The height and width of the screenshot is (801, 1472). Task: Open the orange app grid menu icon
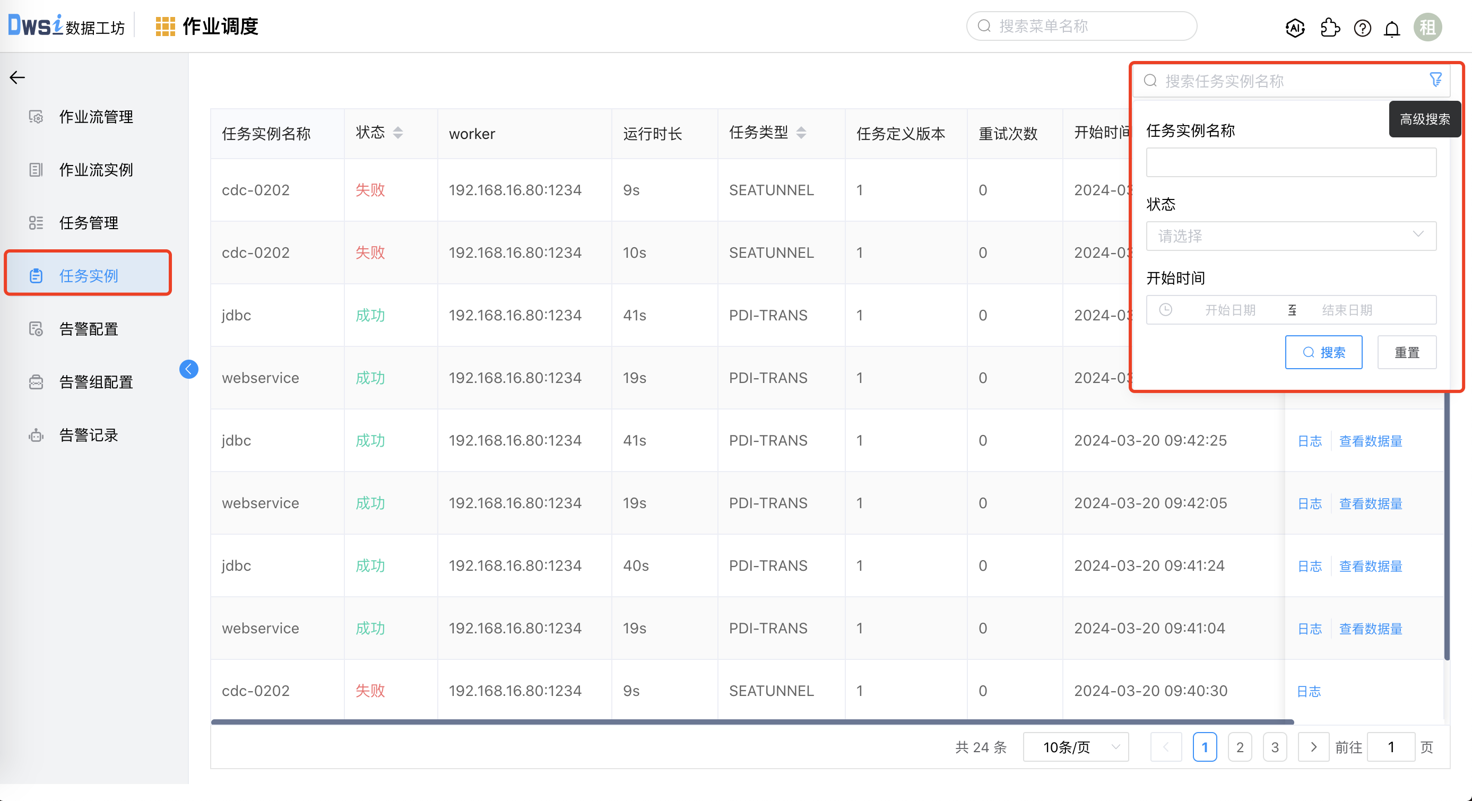[165, 27]
